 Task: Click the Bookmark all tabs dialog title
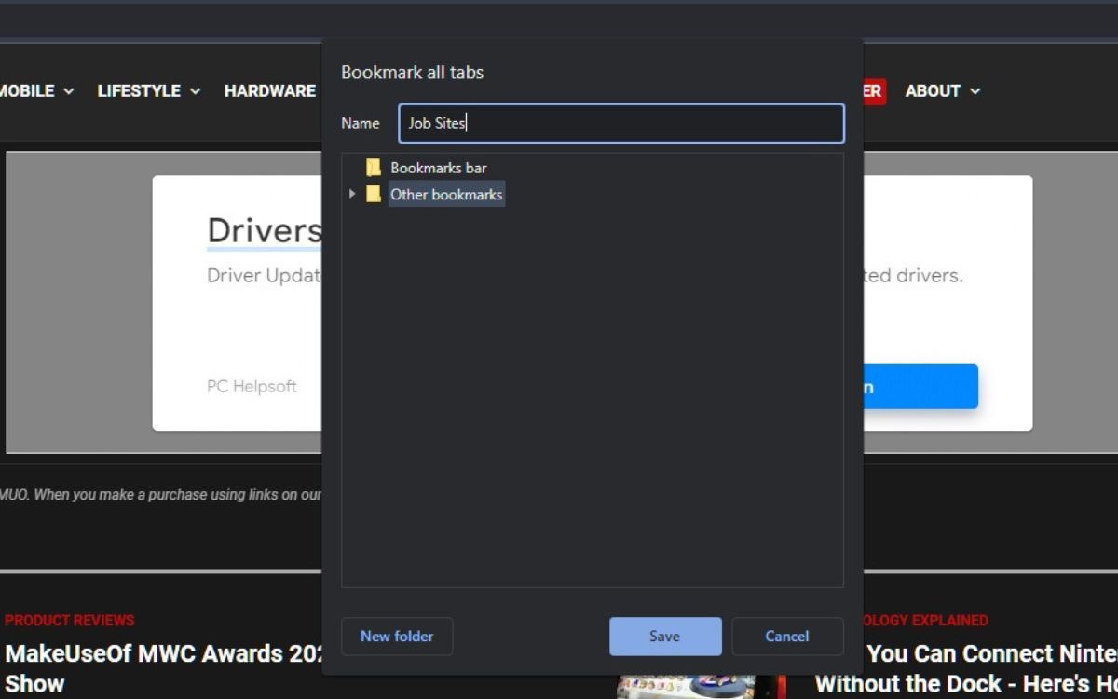point(412,72)
